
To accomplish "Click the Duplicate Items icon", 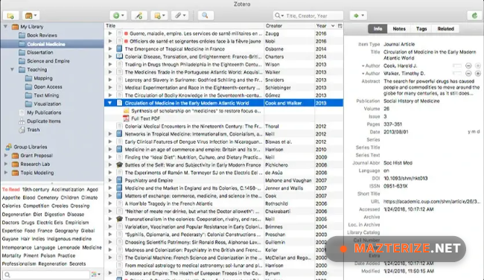I will click(22, 121).
